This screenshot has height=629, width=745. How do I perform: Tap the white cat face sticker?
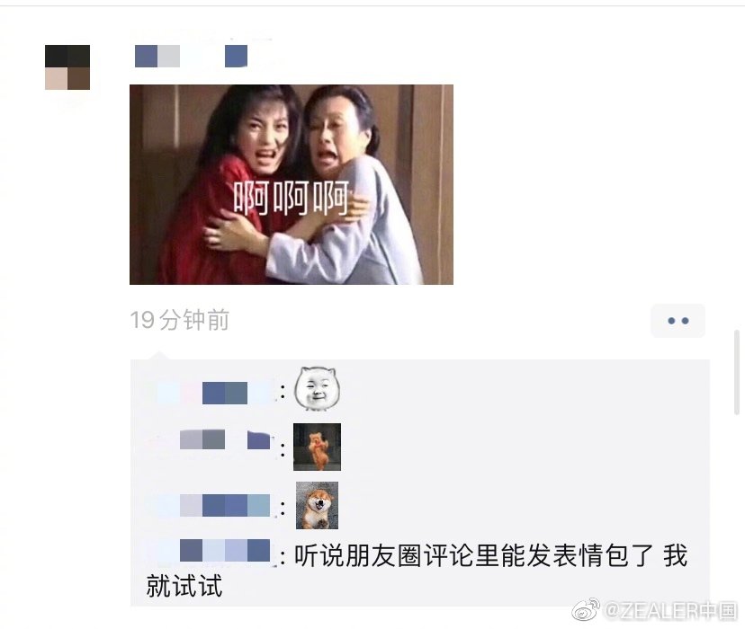tap(316, 388)
